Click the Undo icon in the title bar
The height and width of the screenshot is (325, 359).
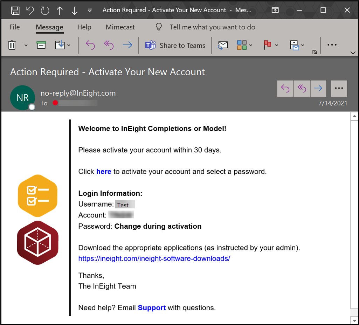pos(30,11)
